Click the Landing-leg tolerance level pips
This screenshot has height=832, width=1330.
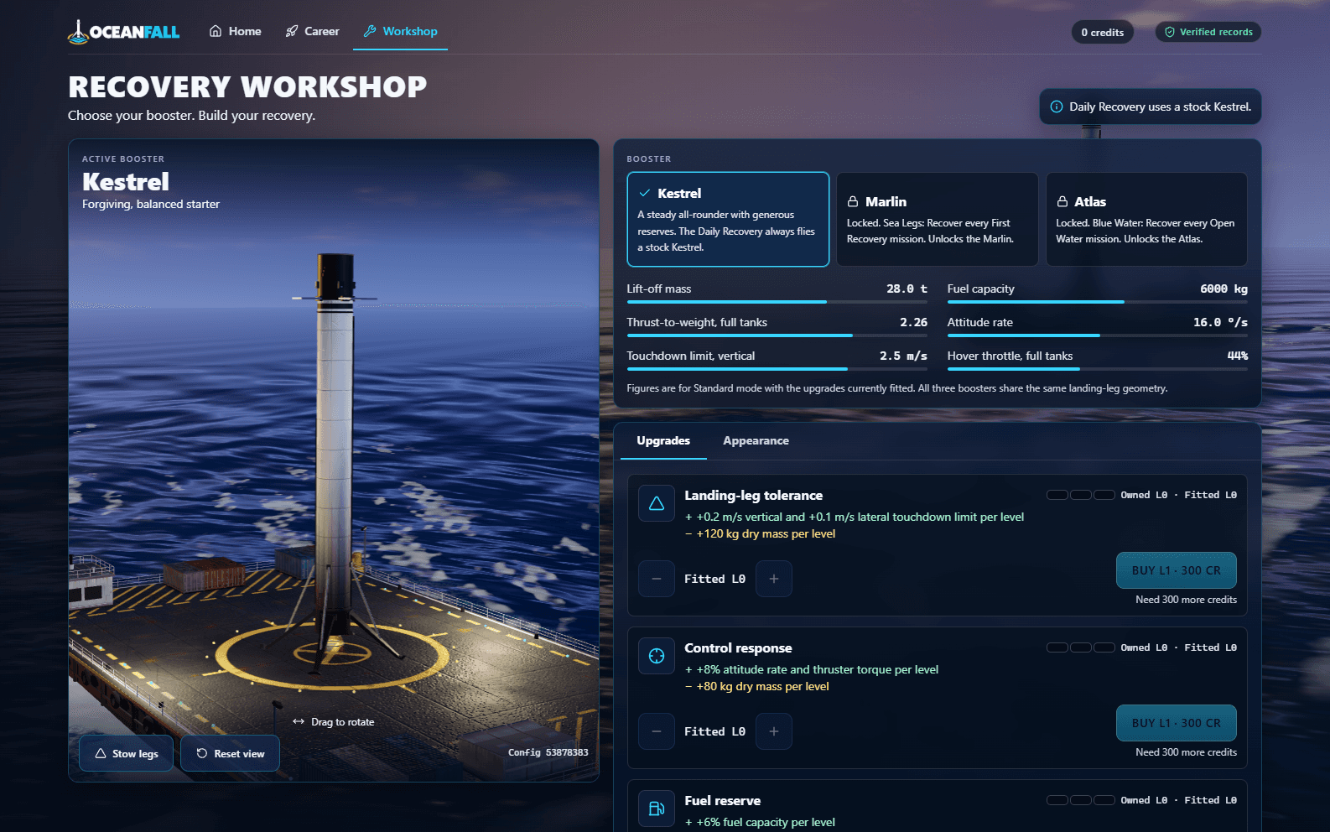[1081, 495]
